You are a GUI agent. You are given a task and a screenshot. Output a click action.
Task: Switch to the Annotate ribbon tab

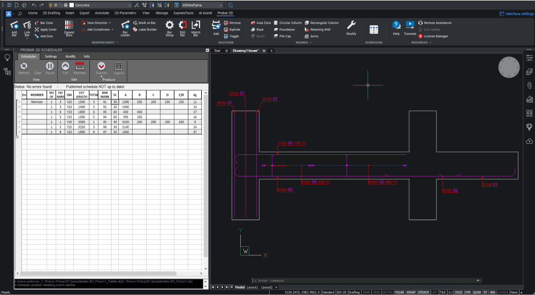tap(102, 12)
